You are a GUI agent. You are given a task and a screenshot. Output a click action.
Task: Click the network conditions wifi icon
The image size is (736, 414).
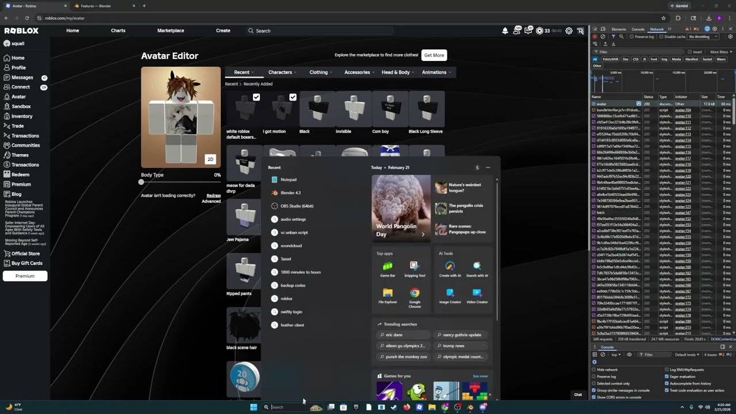coord(595,44)
